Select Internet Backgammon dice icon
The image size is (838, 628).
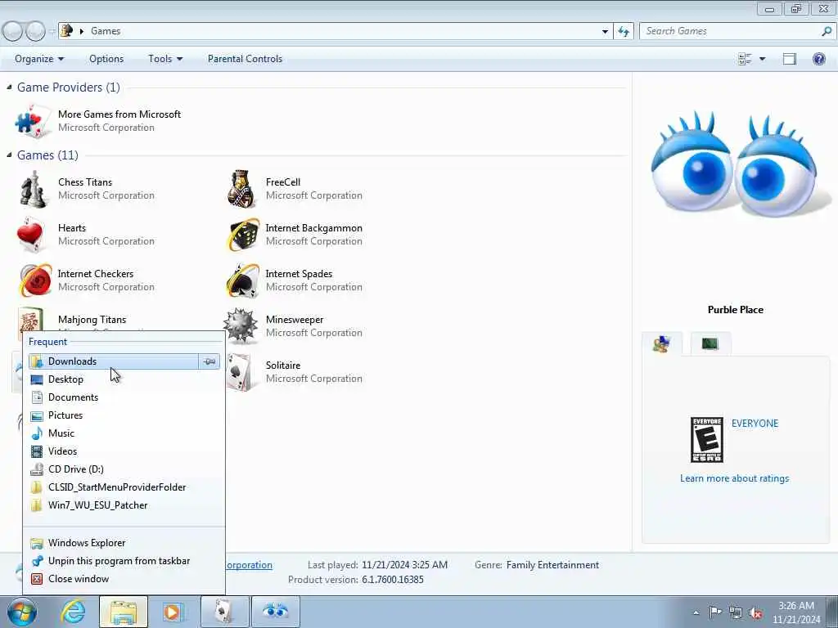(x=243, y=235)
